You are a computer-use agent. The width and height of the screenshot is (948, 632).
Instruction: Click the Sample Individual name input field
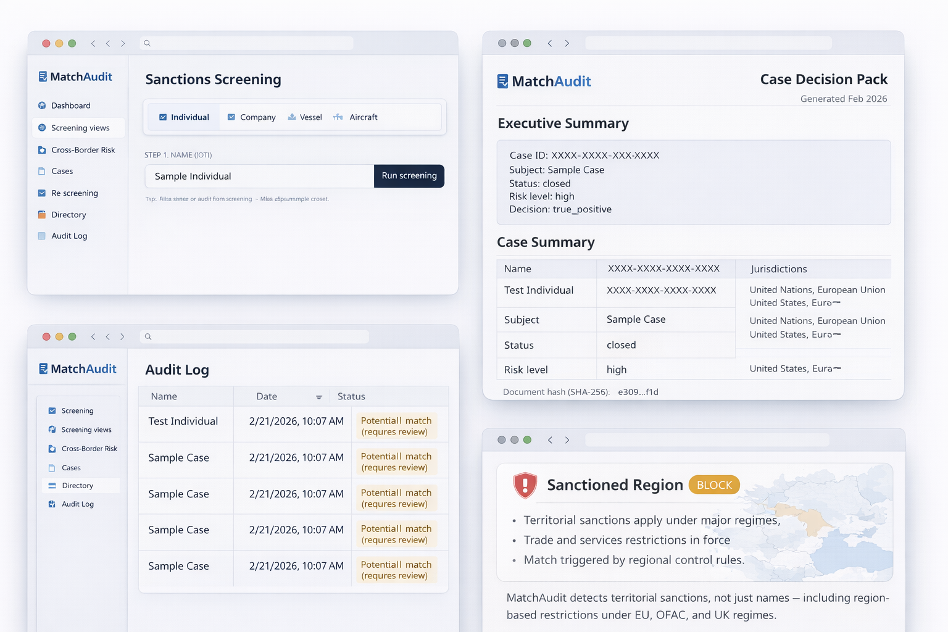[x=259, y=176]
